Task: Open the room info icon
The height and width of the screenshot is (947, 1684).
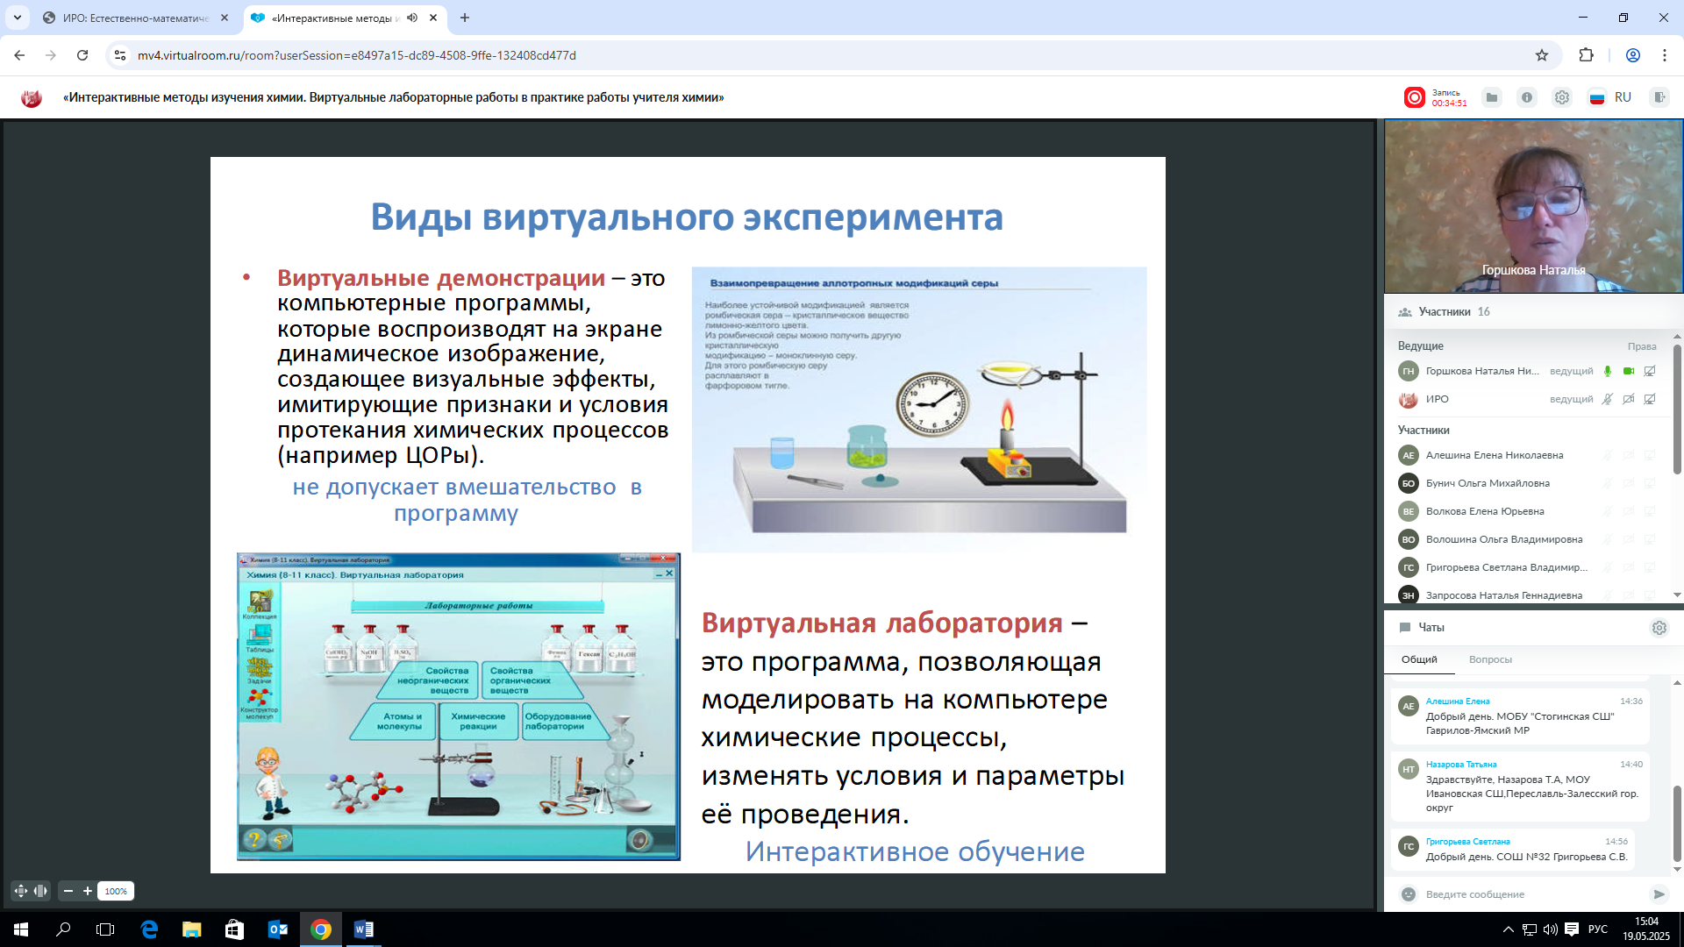Action: 1527,97
